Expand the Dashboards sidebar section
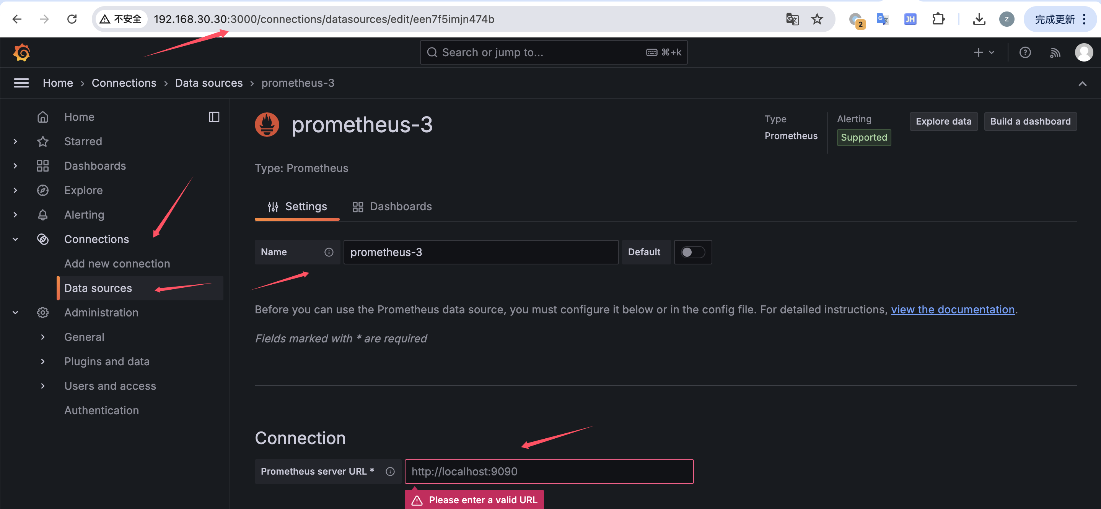1101x509 pixels. (x=15, y=166)
